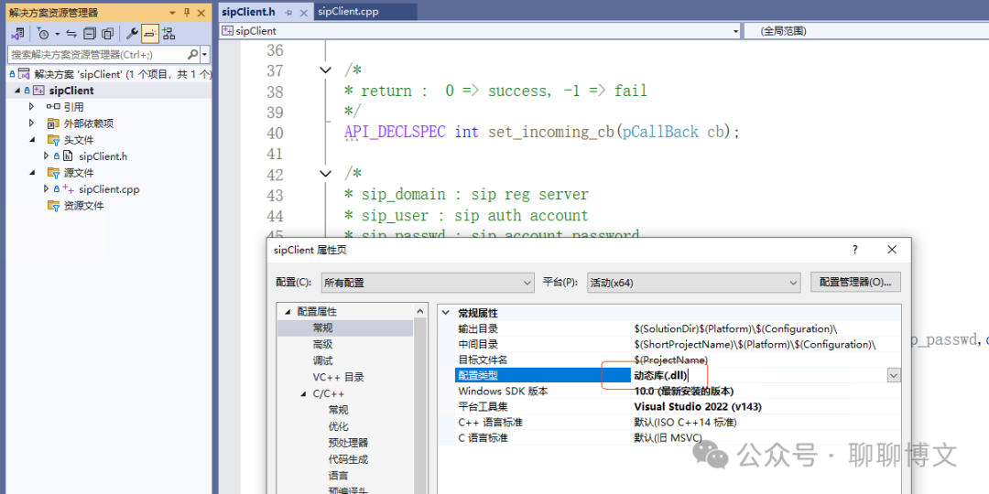Screen dimensions: 989x494
Task: Select 预处理器 under C/C++
Action: tap(348, 443)
